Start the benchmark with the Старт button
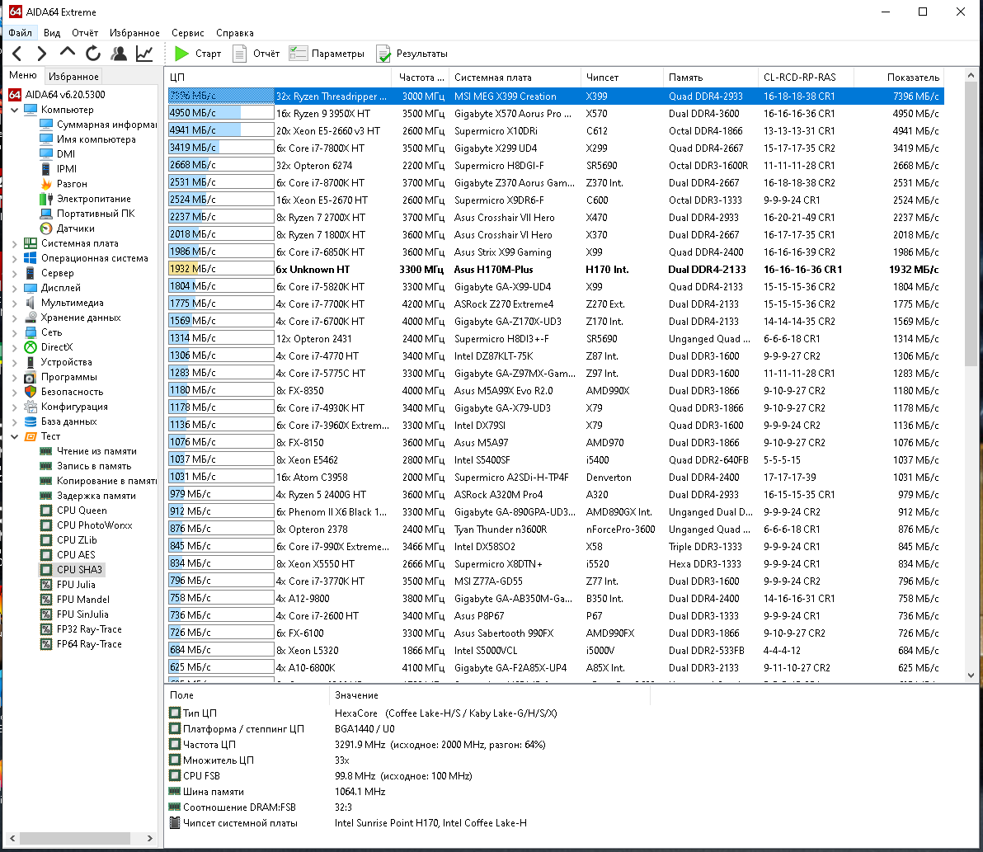Image resolution: width=983 pixels, height=852 pixels. tap(198, 54)
